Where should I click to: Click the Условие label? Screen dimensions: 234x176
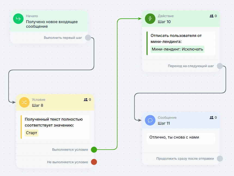pos(38,100)
